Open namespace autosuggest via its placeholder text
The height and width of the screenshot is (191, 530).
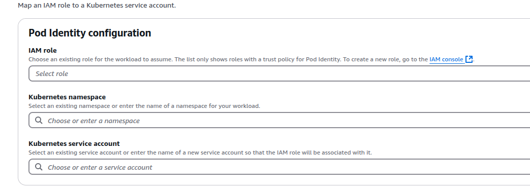(93, 121)
